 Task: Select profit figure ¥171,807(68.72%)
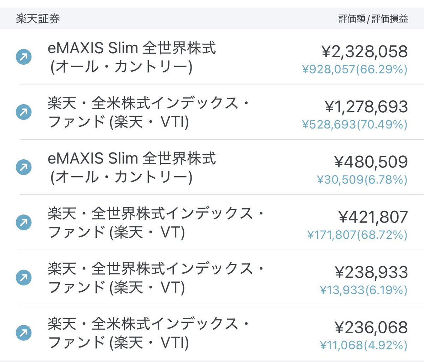[x=357, y=235]
